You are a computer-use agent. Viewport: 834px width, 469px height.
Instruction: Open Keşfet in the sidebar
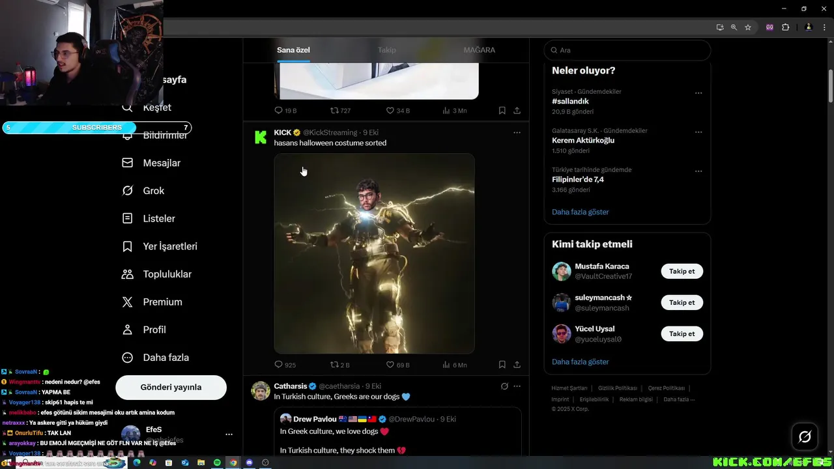(x=147, y=107)
